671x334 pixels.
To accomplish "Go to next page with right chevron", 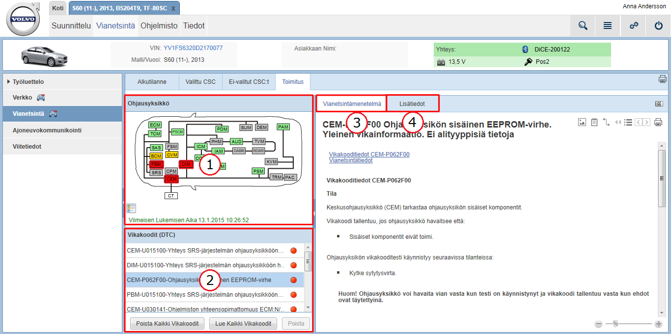I will [x=646, y=122].
